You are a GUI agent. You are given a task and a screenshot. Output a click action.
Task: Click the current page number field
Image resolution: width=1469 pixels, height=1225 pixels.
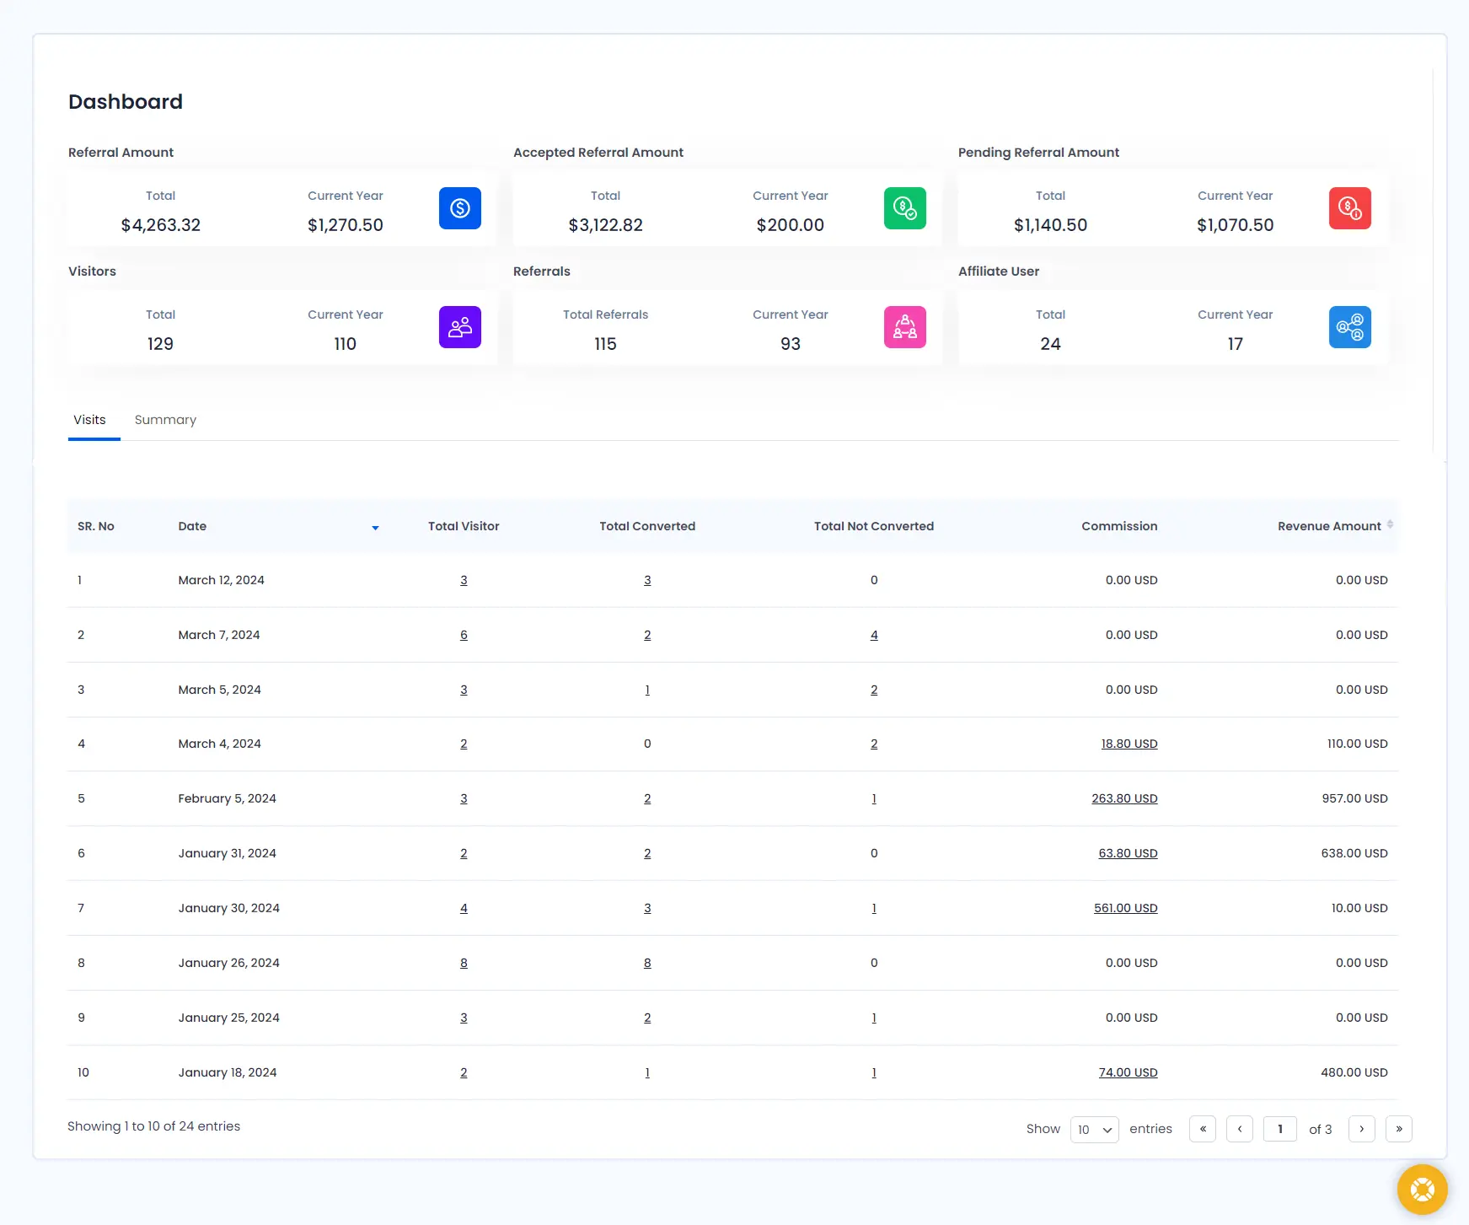click(1279, 1129)
